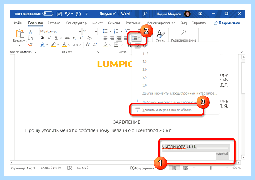Switch to web layout view icon
The width and height of the screenshot is (255, 180).
(185, 168)
